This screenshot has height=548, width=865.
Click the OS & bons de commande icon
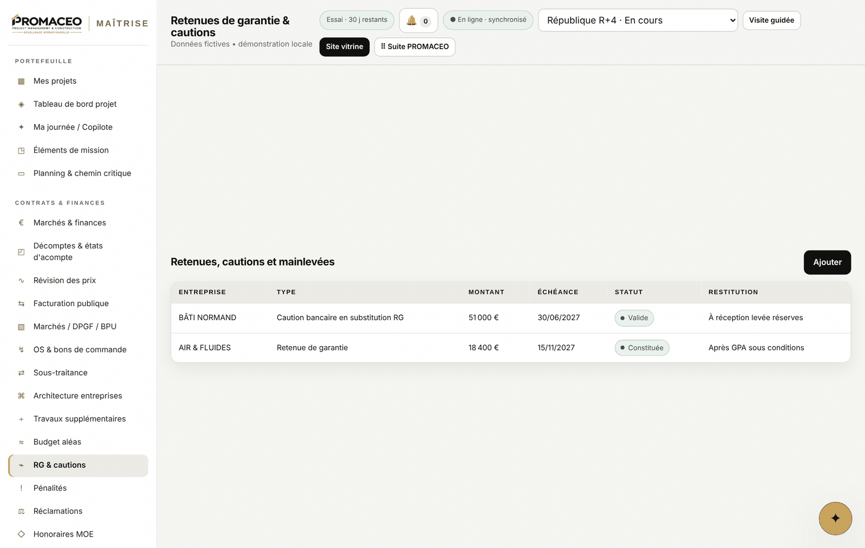pyautogui.click(x=21, y=350)
